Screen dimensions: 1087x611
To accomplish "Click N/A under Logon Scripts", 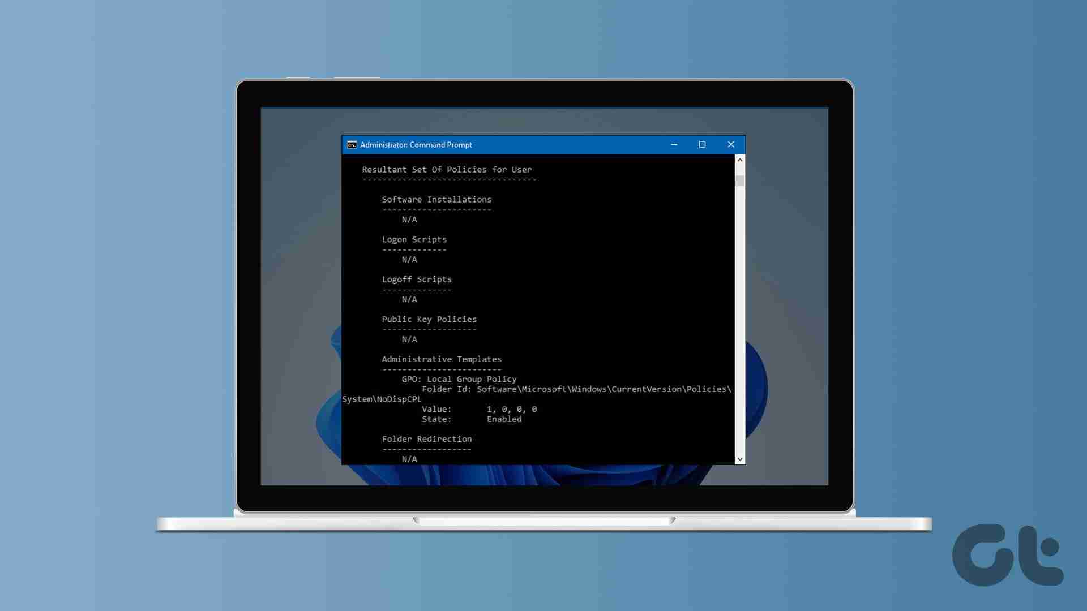I will coord(409,260).
